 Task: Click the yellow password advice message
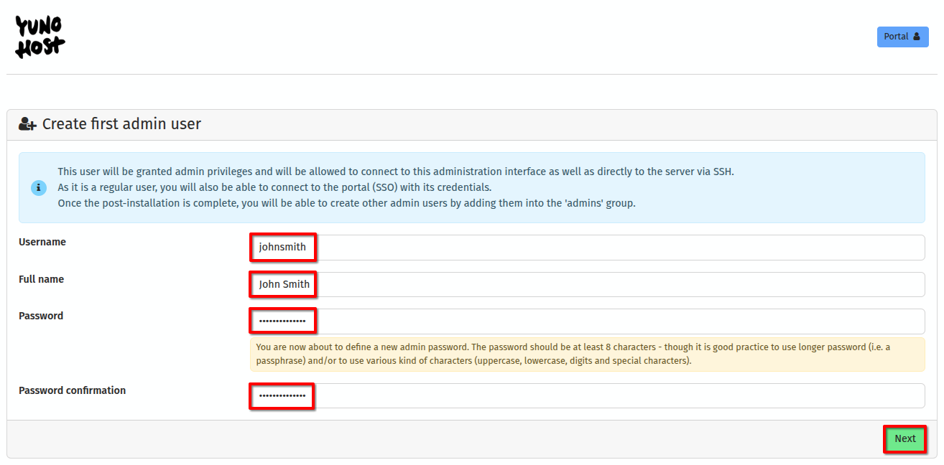[x=587, y=354]
